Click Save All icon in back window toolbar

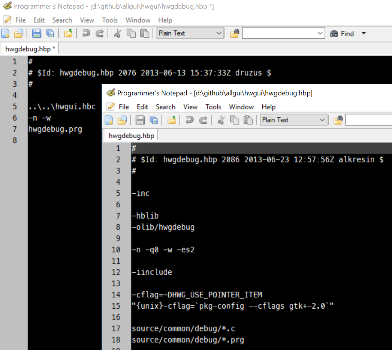tap(50, 33)
